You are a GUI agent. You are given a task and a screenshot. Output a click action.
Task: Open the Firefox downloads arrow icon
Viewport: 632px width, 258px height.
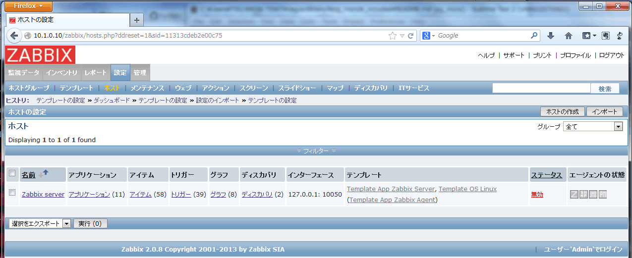(551, 36)
